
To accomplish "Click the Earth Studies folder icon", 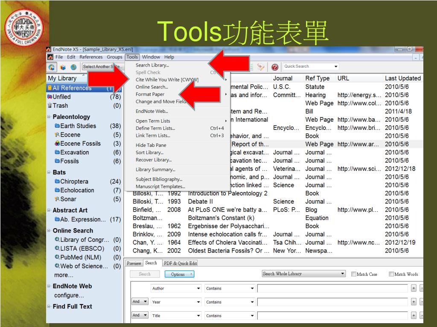I will [x=58, y=126].
